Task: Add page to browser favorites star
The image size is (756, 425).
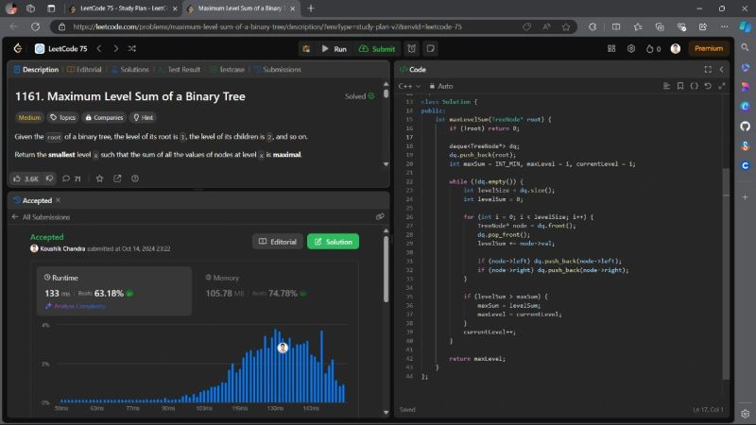Action: pyautogui.click(x=566, y=27)
